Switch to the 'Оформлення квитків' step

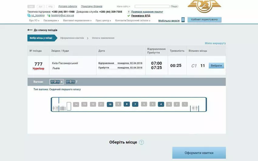[72, 38]
